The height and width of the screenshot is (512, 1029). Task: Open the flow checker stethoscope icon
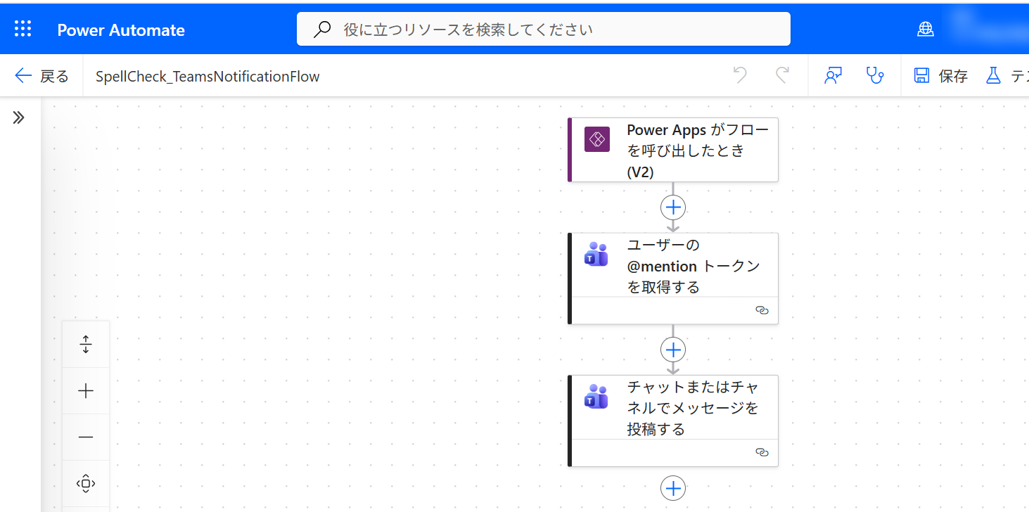874,76
